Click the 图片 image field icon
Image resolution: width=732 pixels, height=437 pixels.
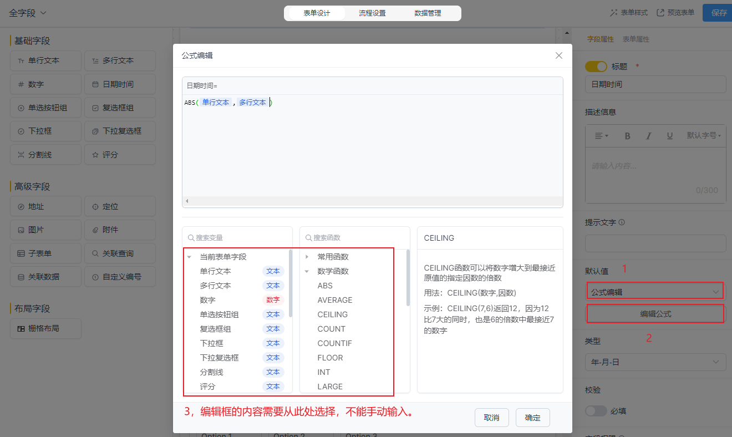point(21,230)
